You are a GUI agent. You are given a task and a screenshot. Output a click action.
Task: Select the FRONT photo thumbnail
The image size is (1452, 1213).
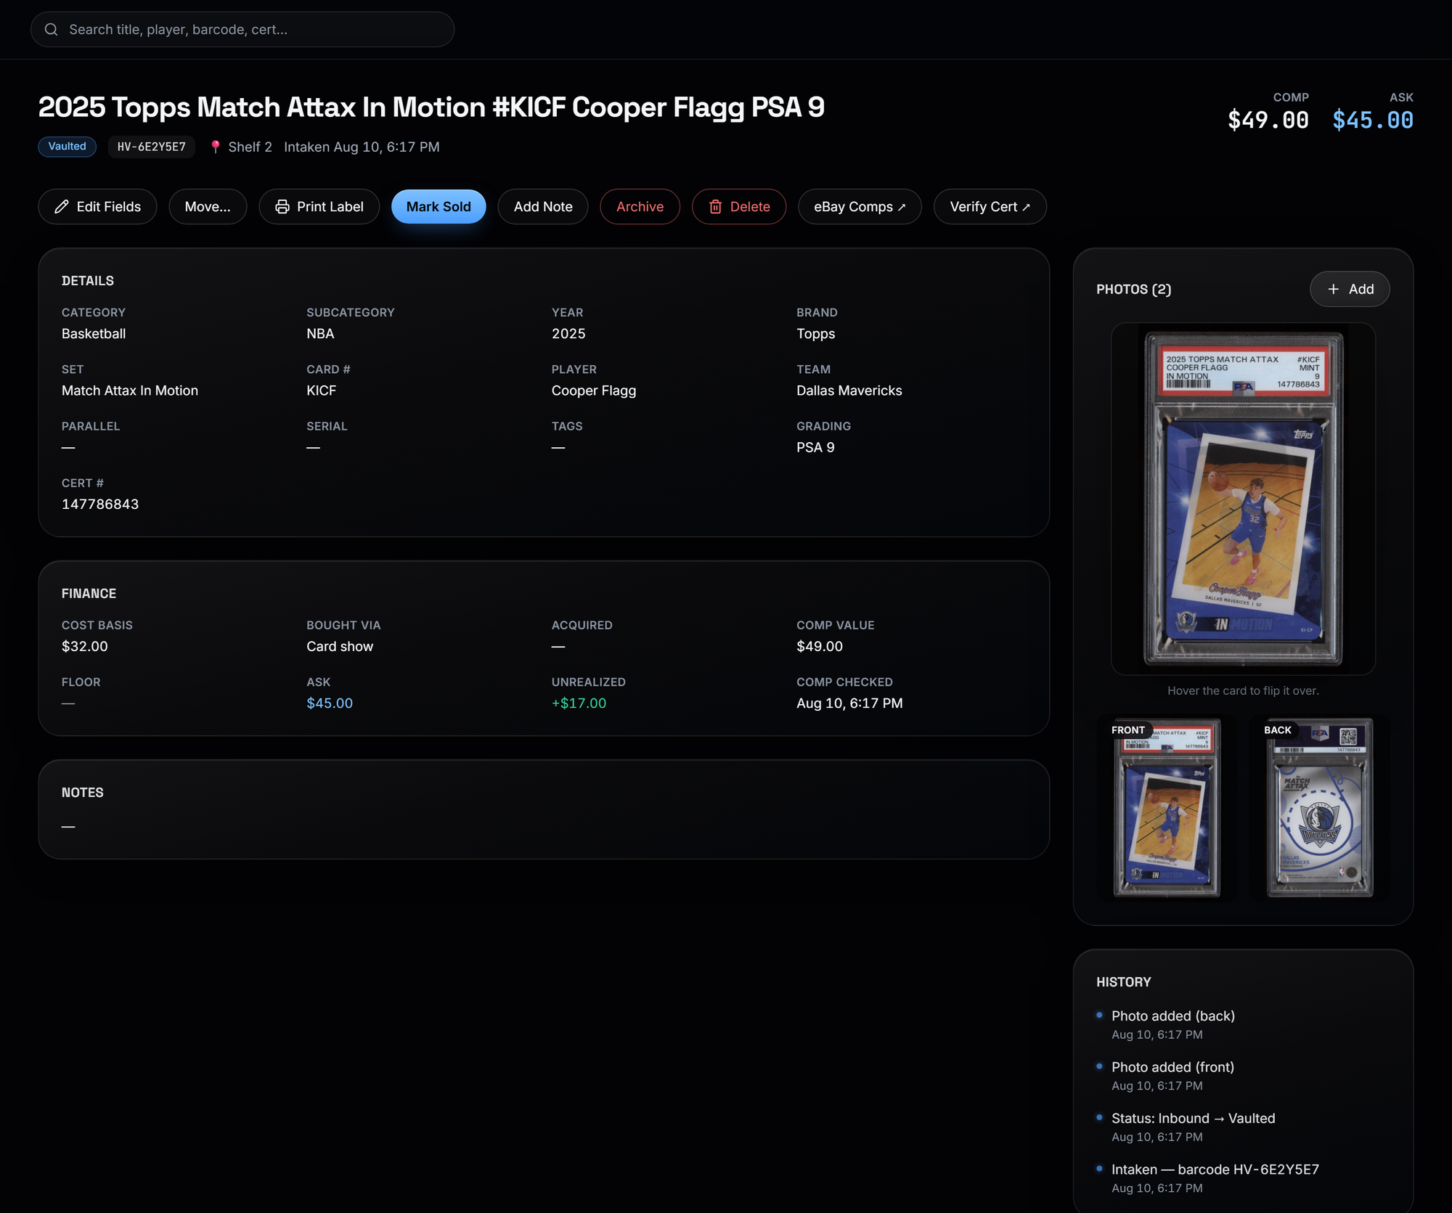click(x=1167, y=807)
